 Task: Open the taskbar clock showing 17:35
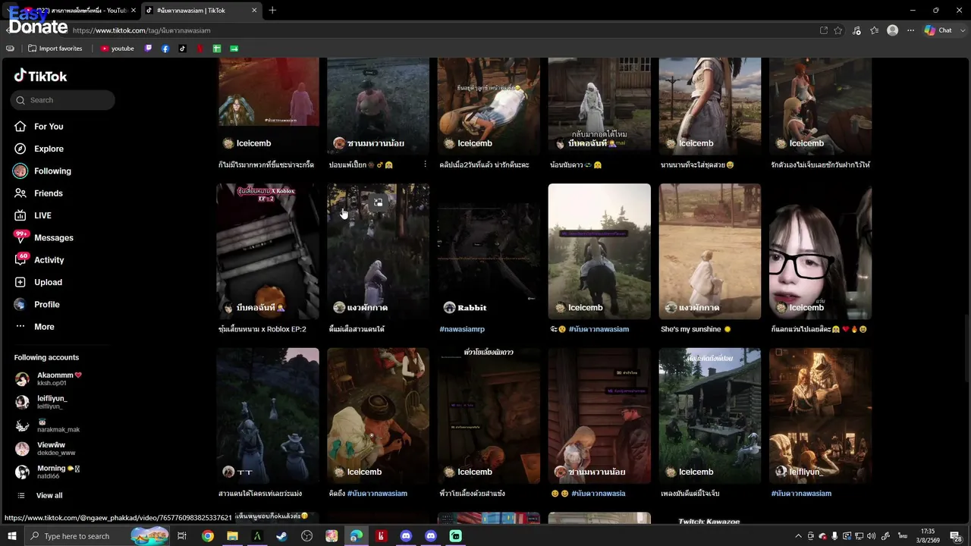click(x=927, y=536)
